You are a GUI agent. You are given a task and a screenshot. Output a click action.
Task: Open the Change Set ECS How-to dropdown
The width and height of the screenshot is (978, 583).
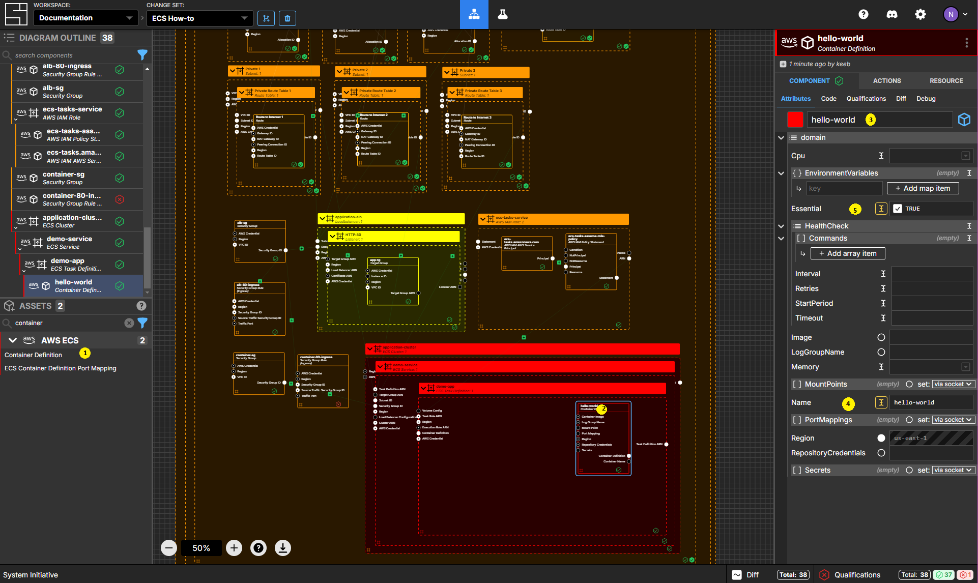point(200,18)
